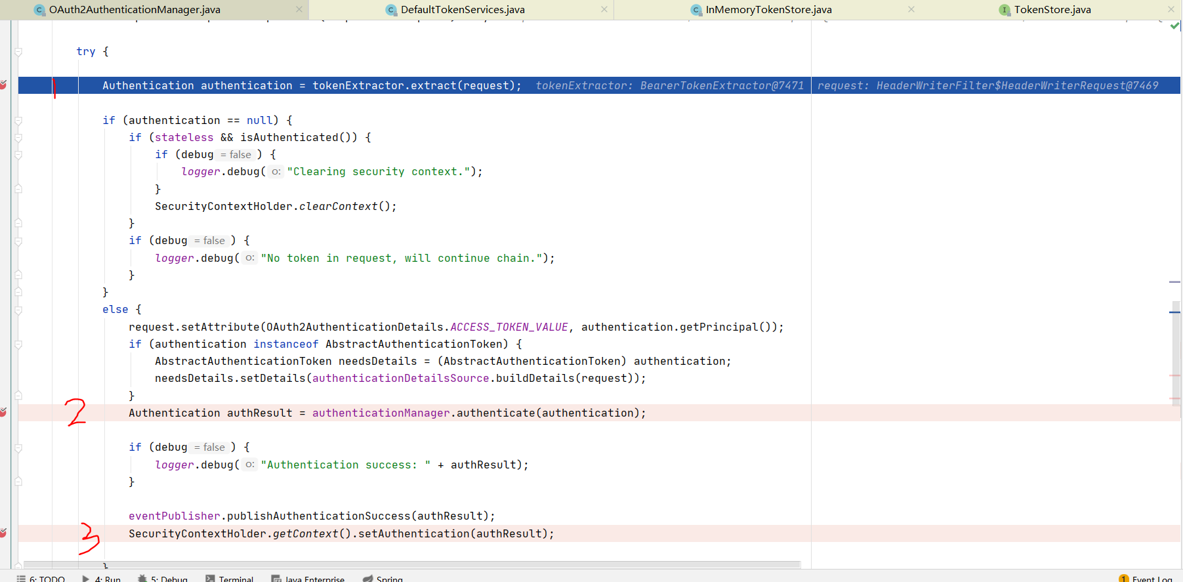1183x582 pixels.
Task: Click the 'else' keyword
Action: coord(115,309)
